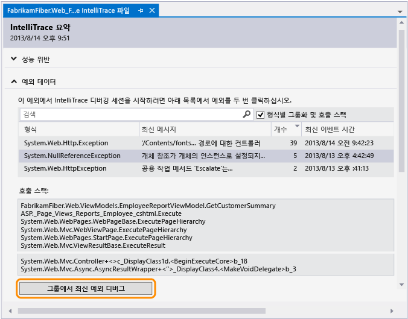Sort by 최신 이벤트 시간 column header
This screenshot has height=319, width=408.
[x=348, y=129]
